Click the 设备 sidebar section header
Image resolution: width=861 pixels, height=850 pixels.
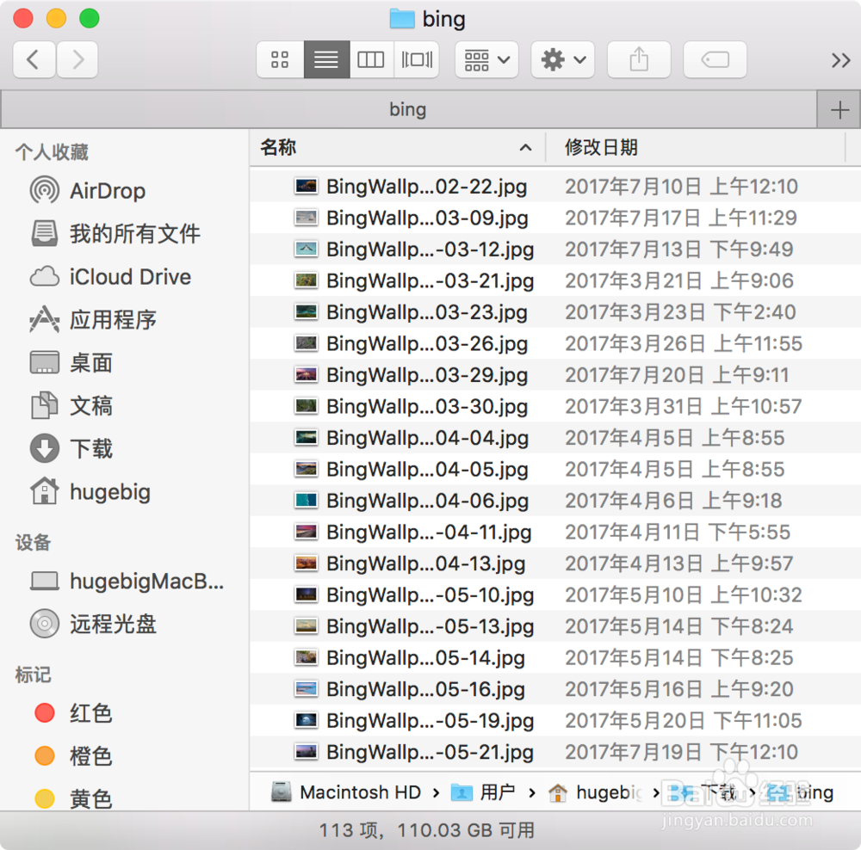[33, 542]
